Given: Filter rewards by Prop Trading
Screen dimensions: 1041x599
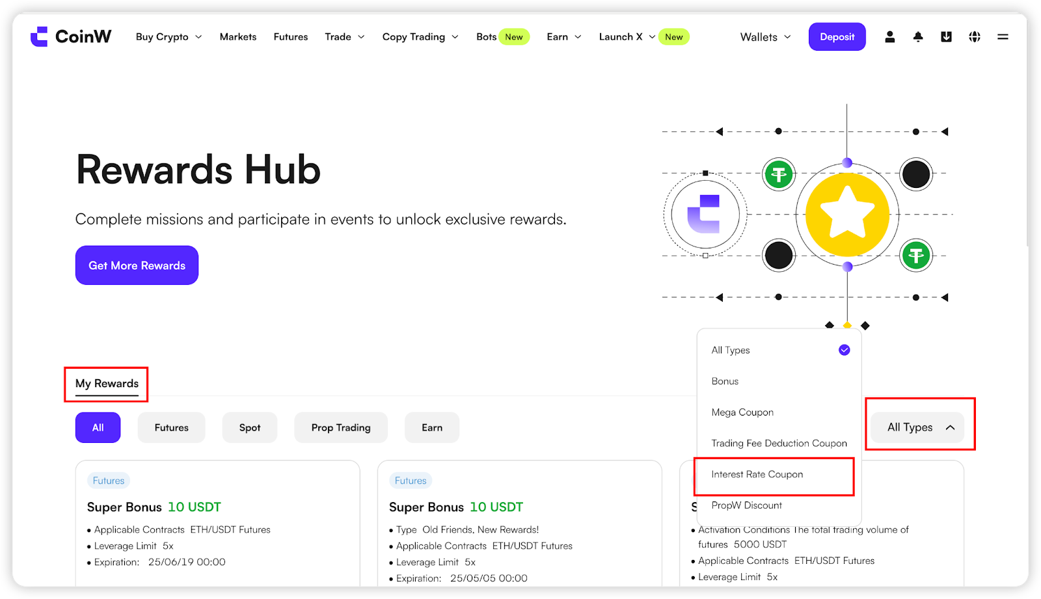Looking at the screenshot, I should click(x=341, y=427).
